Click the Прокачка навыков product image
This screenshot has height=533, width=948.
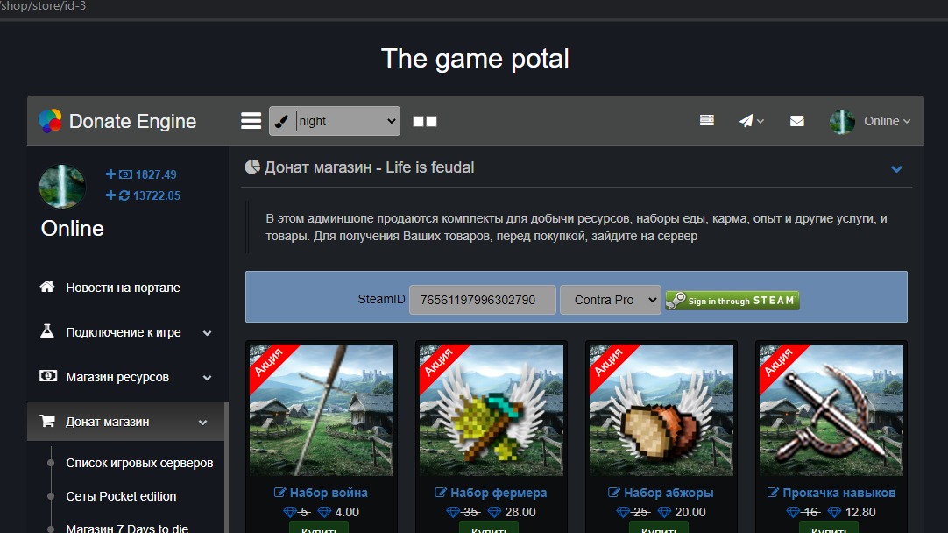click(x=831, y=409)
